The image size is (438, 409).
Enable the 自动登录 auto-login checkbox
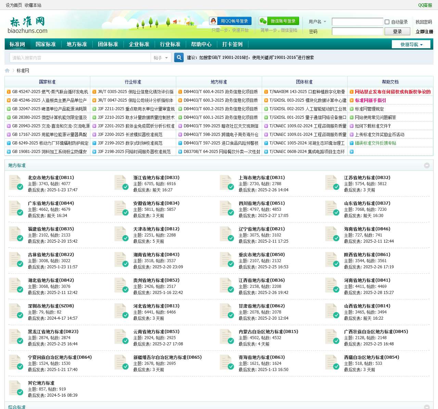point(387,22)
